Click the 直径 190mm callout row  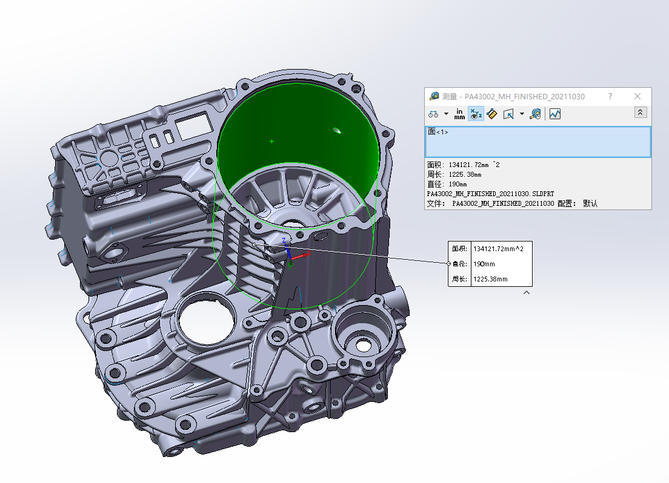(490, 264)
